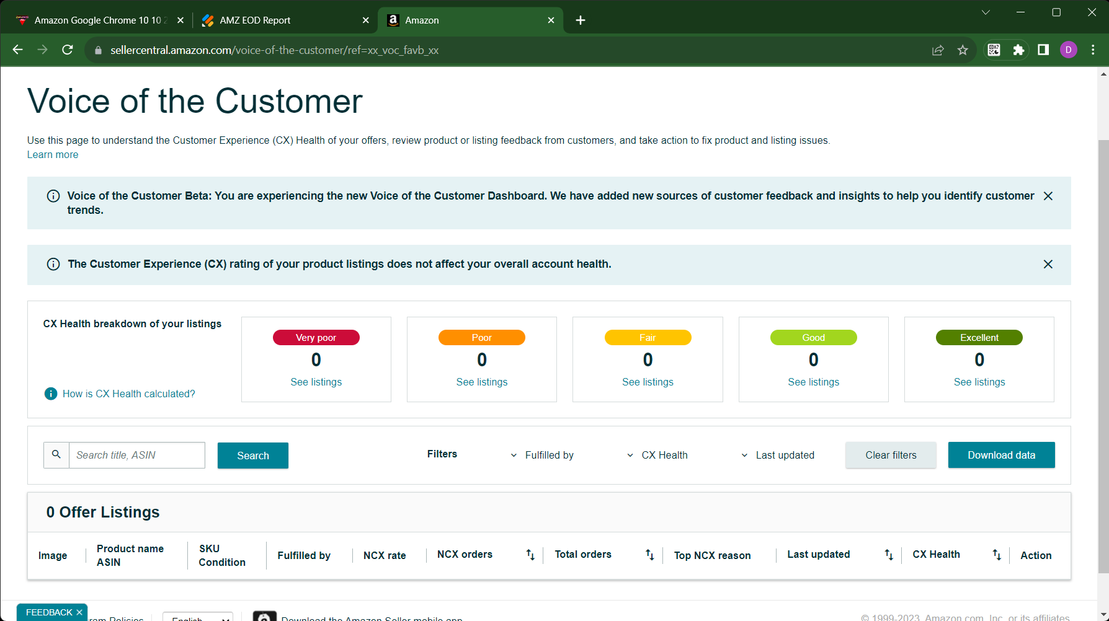Open the Learn more link
The image size is (1109, 621).
(53, 155)
